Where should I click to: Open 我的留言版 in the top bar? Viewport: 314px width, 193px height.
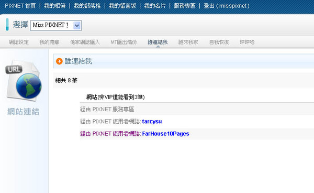[x=122, y=6]
